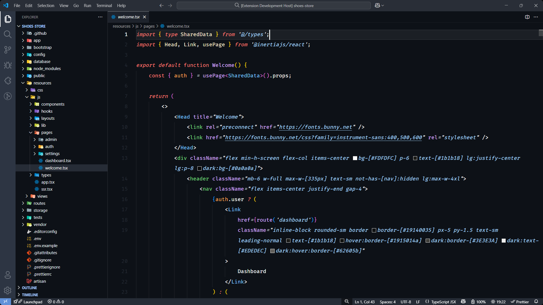Screen dimensions: 543x305
Task: Click the Manage gear icon
Action: pyautogui.click(x=8, y=290)
